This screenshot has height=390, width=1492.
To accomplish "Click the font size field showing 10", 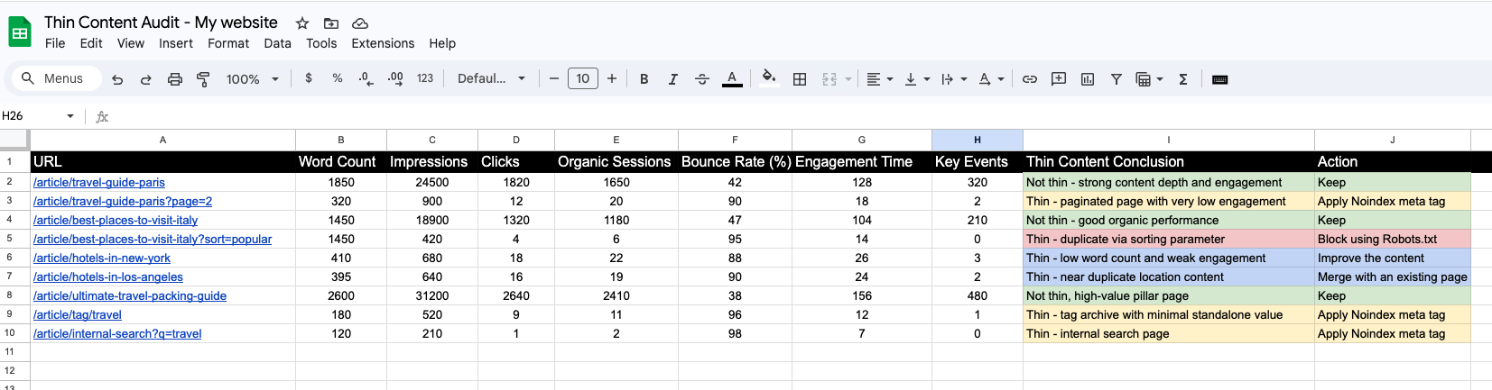I will [x=583, y=79].
